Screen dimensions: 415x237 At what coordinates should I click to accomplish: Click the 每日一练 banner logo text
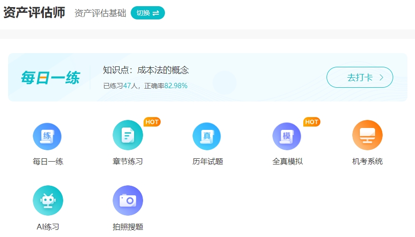50,78
